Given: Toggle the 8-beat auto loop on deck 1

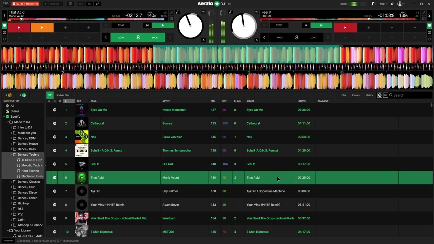Looking at the screenshot, I should click(138, 38).
